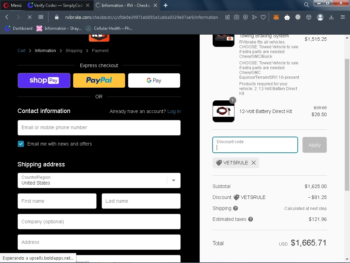Click the Address field

click(99, 242)
